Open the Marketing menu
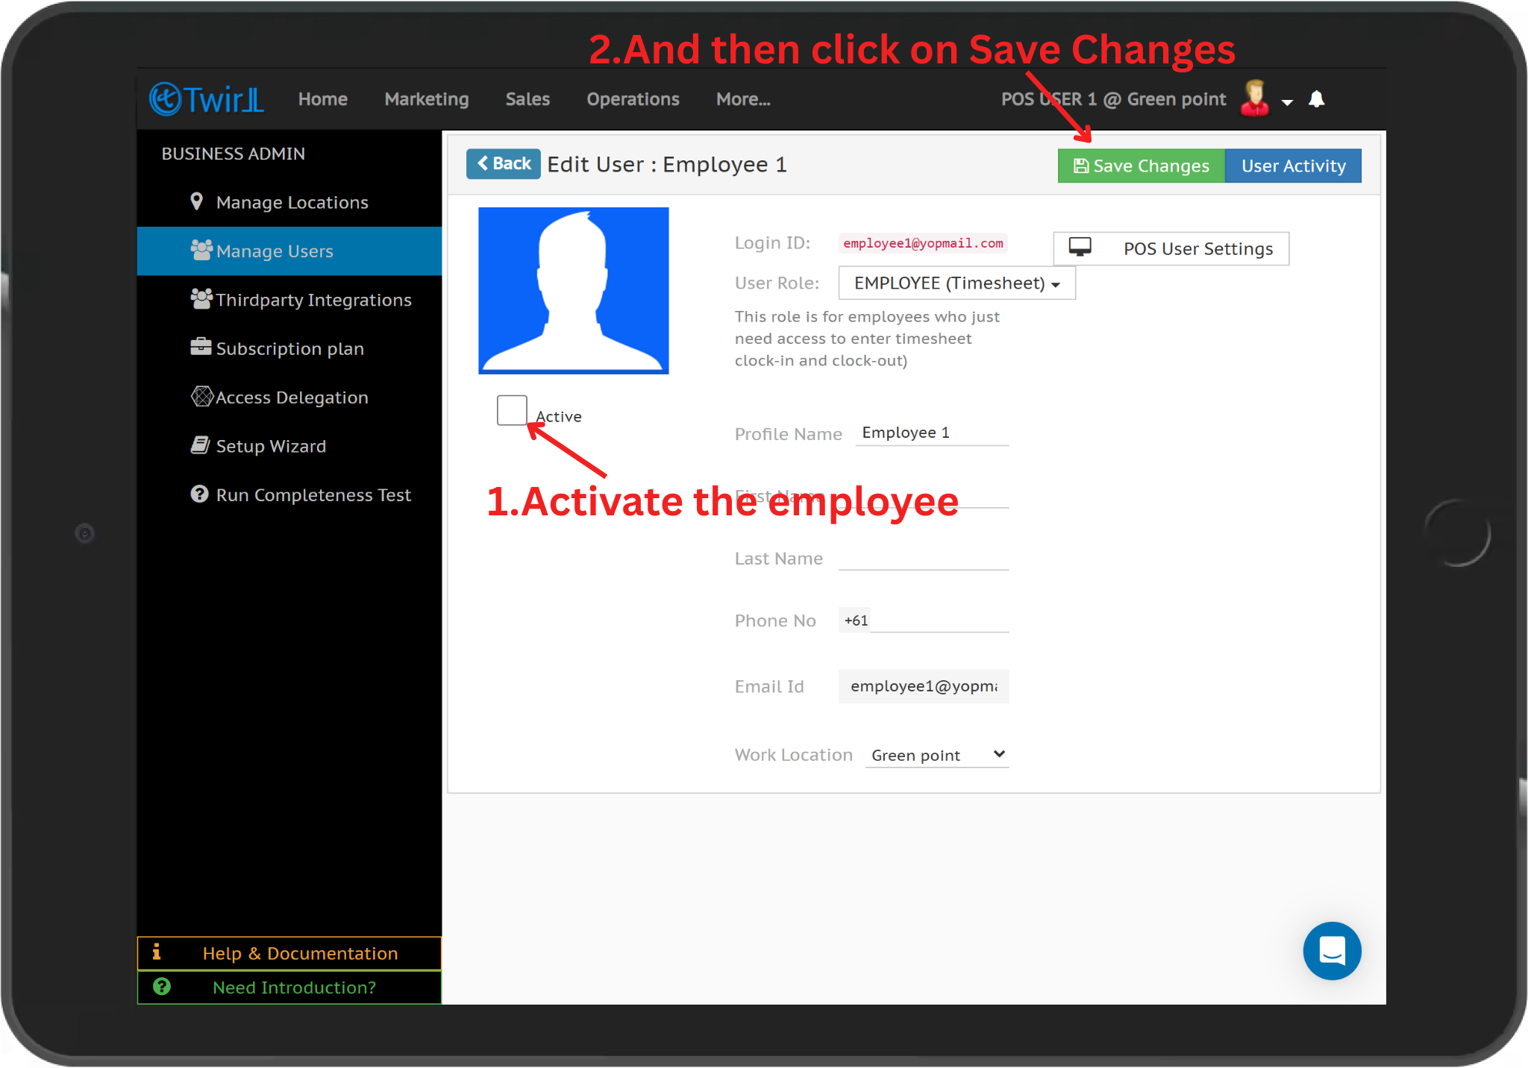 pos(427,99)
